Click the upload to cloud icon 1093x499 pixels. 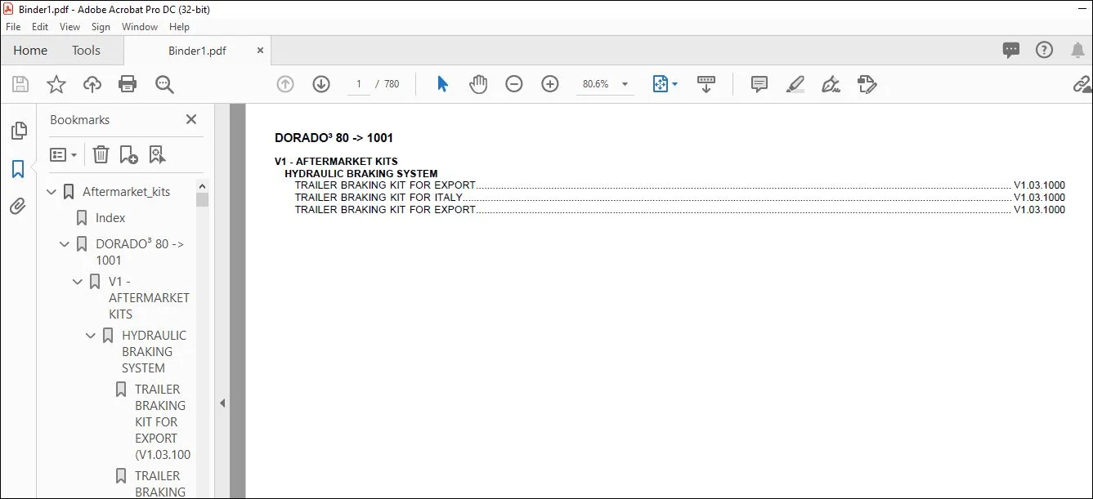coord(92,84)
